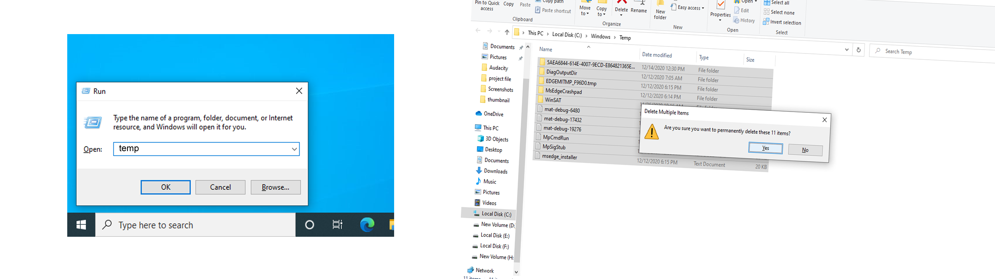Click the History icon in the Open group
The width and height of the screenshot is (995, 279).
(737, 20)
